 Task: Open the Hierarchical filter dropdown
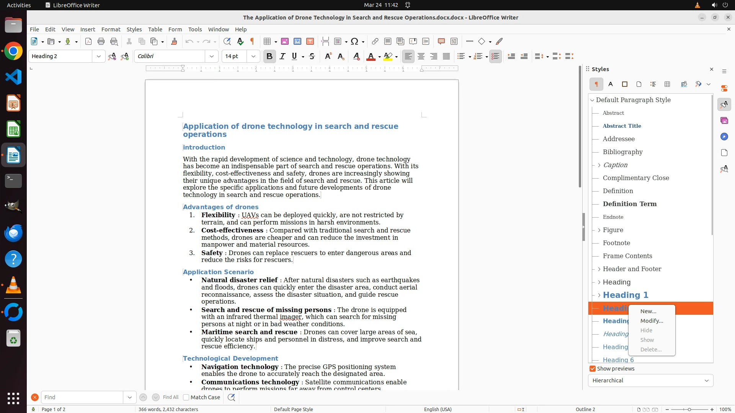tap(650, 380)
